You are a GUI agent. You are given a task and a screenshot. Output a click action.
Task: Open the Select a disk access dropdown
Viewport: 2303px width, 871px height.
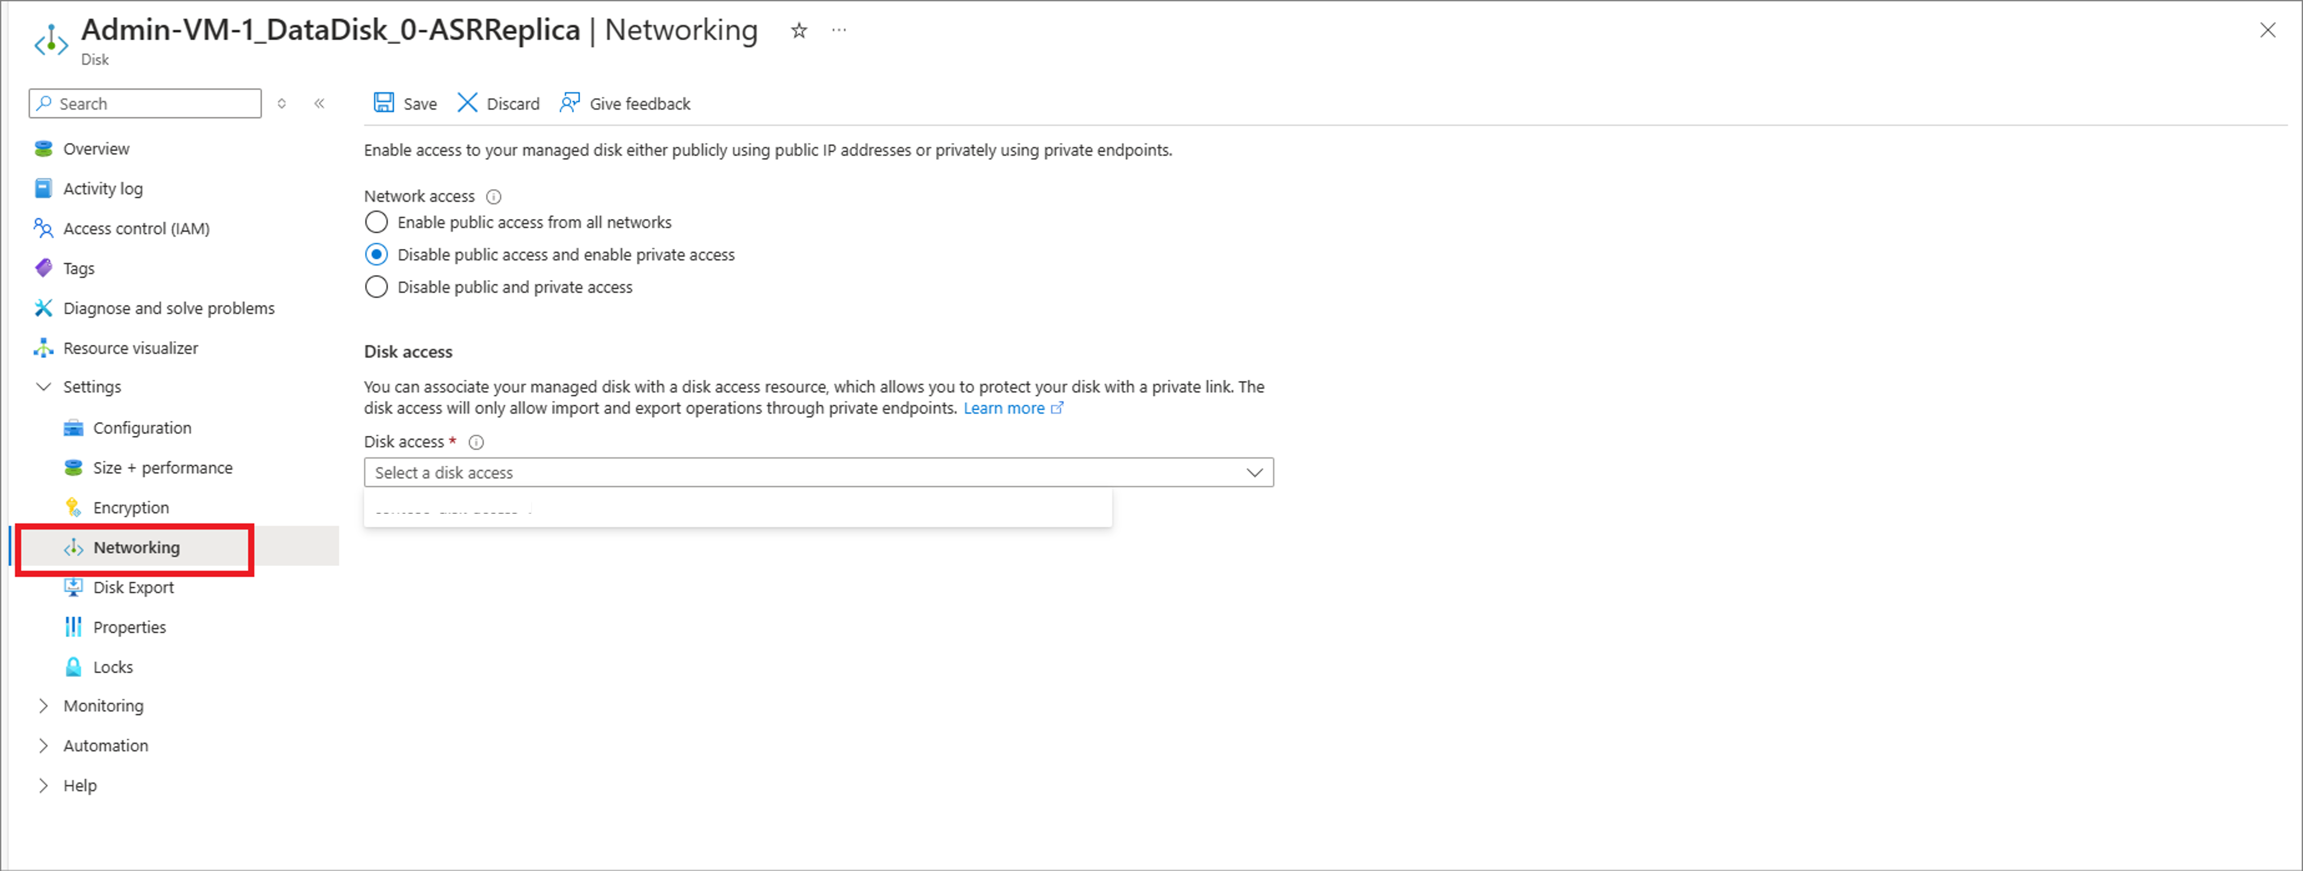[x=818, y=472]
